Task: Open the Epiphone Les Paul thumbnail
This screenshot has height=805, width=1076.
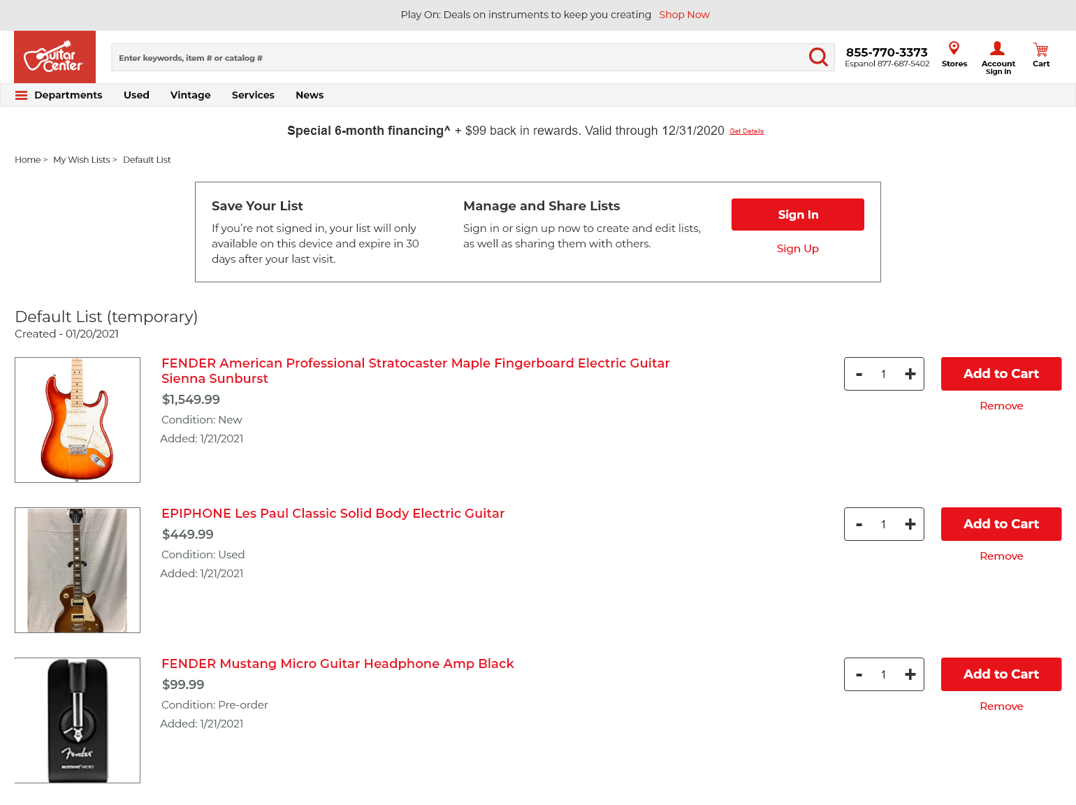Action: [x=78, y=570]
